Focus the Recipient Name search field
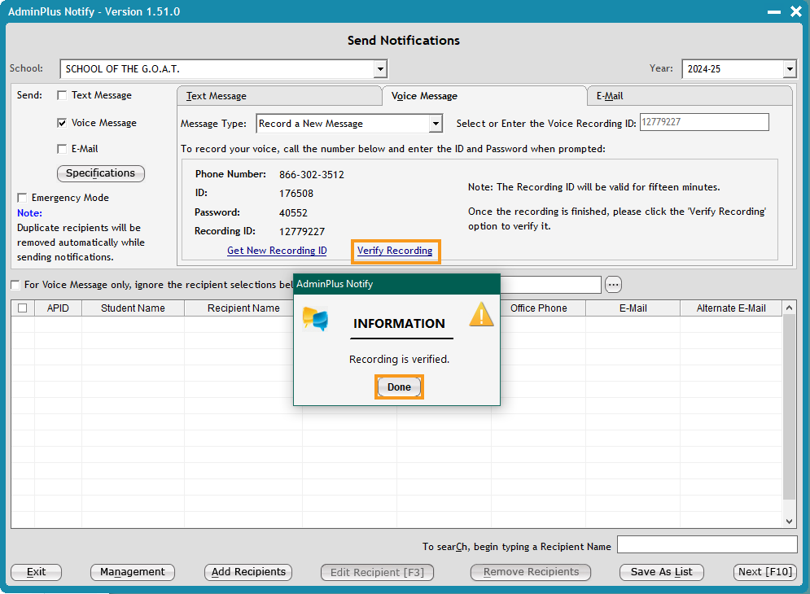This screenshot has width=810, height=594. (707, 544)
